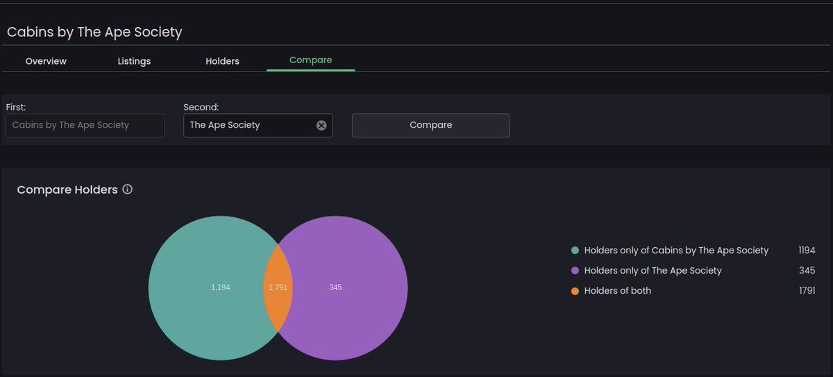This screenshot has height=377, width=833.
Task: Clear The Ape Society with the X icon
Action: [x=321, y=126]
